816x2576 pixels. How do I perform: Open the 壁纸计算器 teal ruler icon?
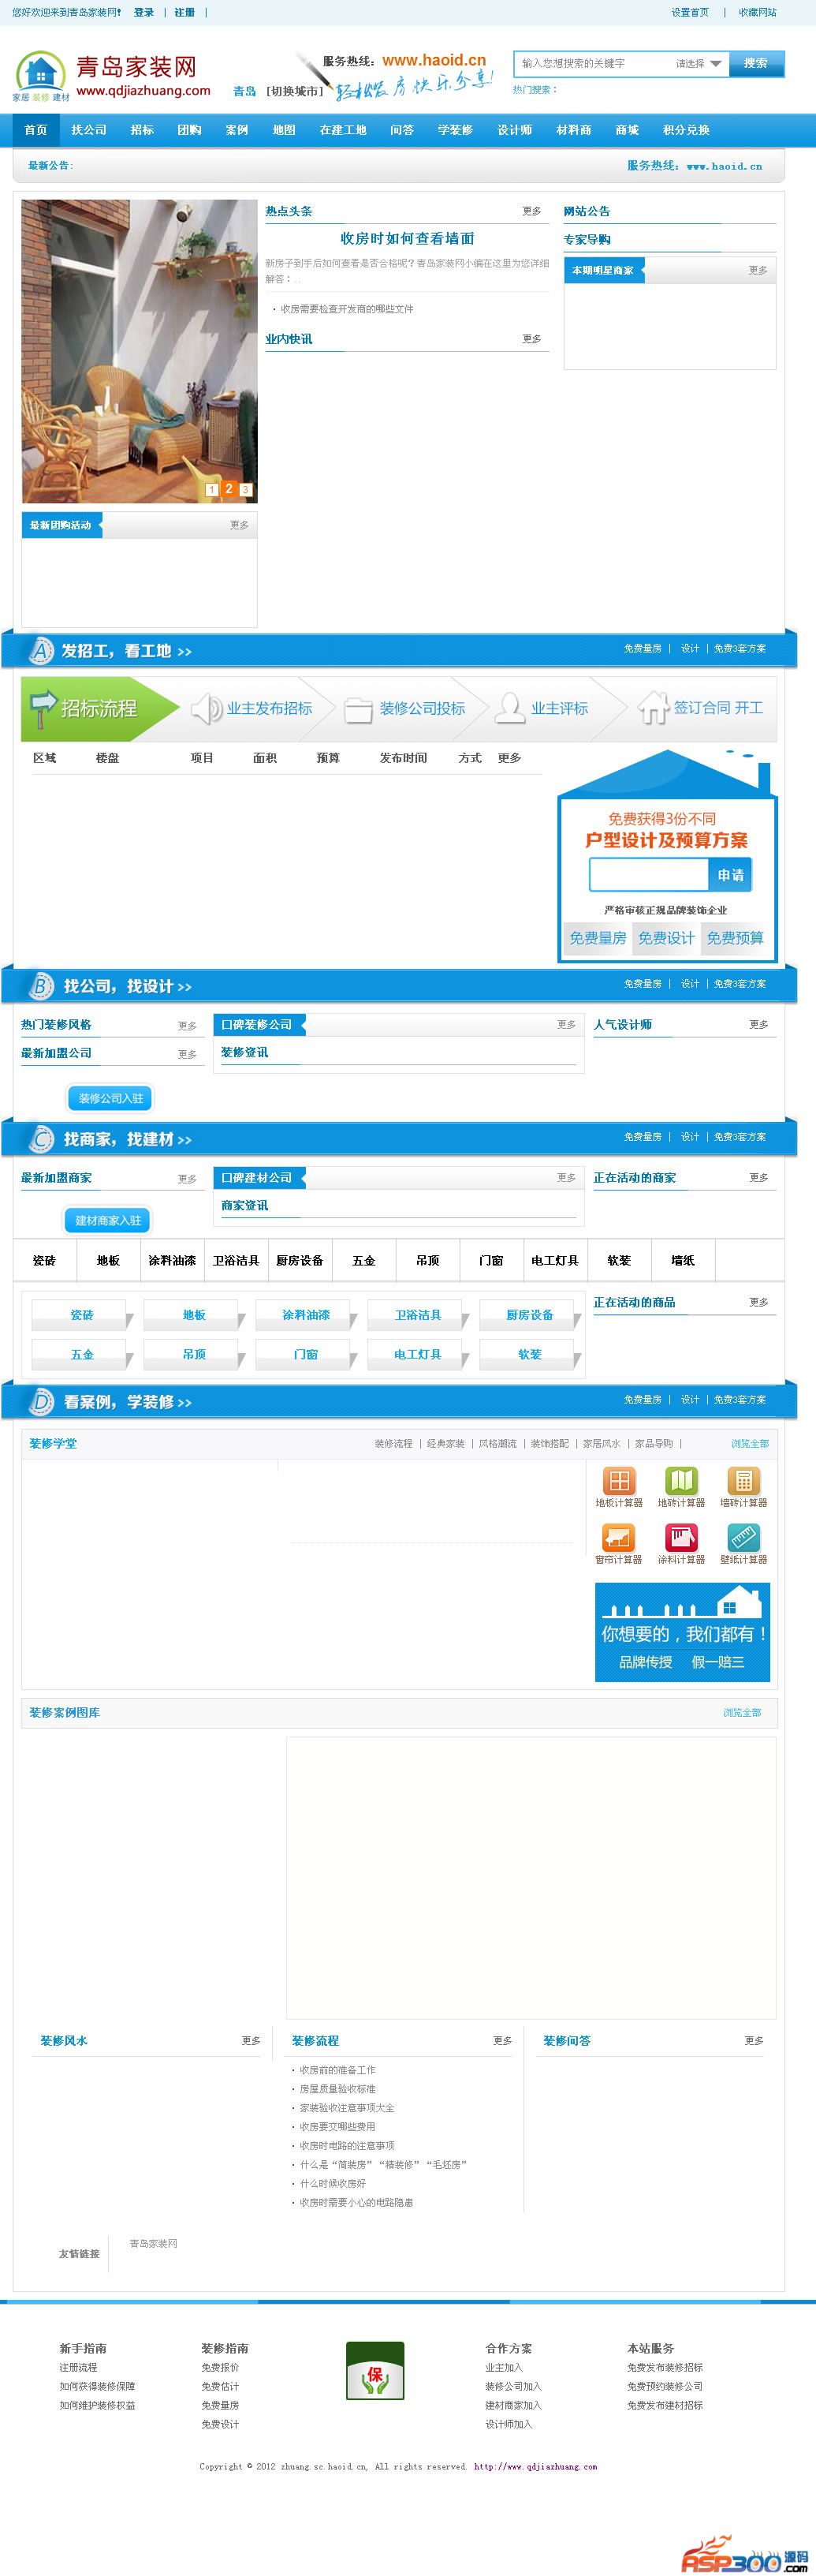743,1537
